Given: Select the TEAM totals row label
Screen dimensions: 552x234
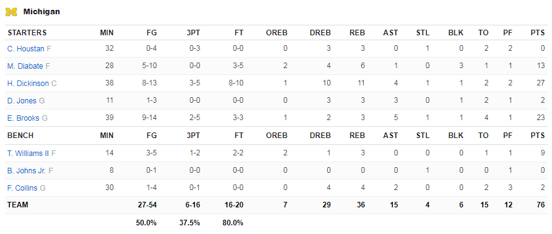Looking at the screenshot, I should [17, 205].
